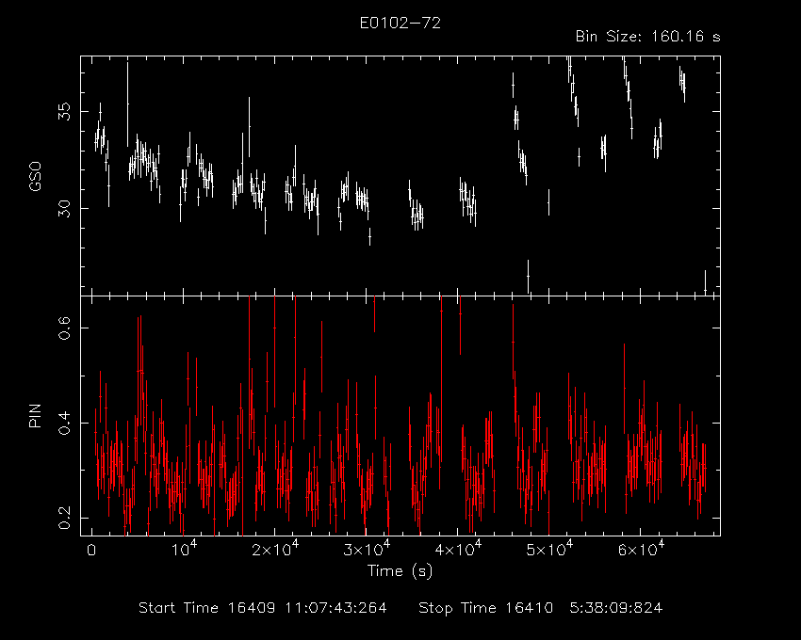Viewport: 801px width, 640px height.
Task: Click the time tick label 0
Action: pyautogui.click(x=91, y=551)
